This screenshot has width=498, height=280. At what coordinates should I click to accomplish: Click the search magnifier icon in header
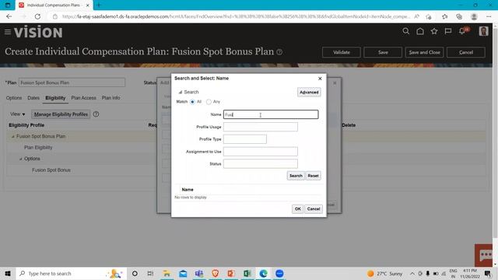click(x=405, y=31)
